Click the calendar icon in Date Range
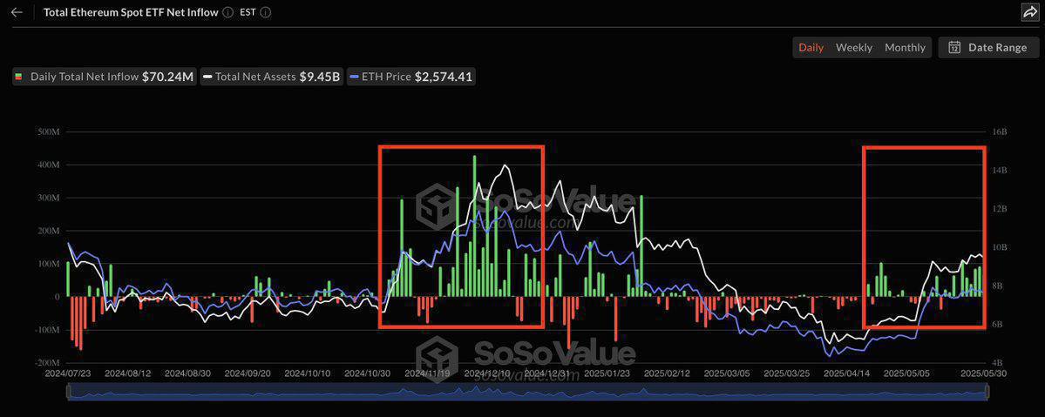Image resolution: width=1045 pixels, height=417 pixels. [x=954, y=47]
